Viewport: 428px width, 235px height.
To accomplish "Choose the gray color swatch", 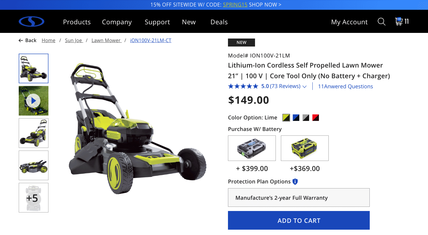I will click(x=306, y=118).
